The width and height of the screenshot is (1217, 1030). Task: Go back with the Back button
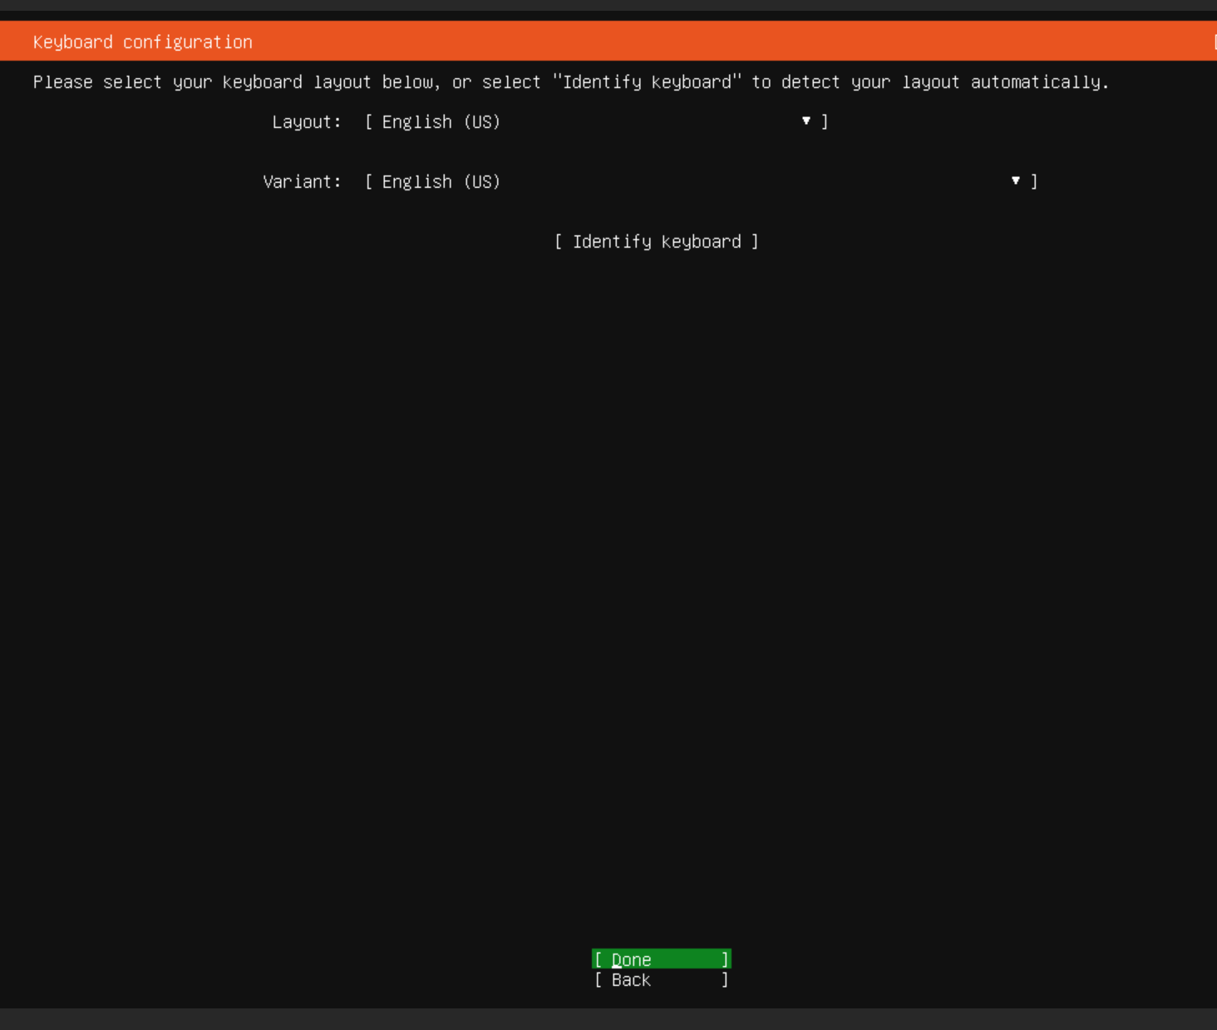(662, 980)
